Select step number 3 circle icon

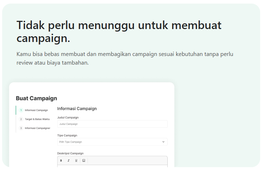[x=21, y=128]
